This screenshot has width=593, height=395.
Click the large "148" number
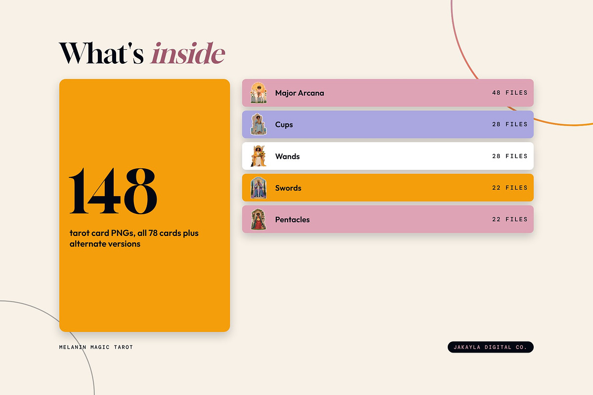tap(113, 191)
